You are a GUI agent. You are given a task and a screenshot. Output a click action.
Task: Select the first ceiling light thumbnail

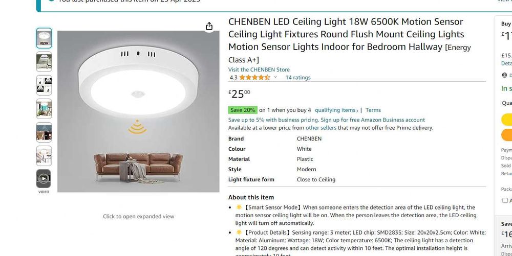pyautogui.click(x=44, y=38)
